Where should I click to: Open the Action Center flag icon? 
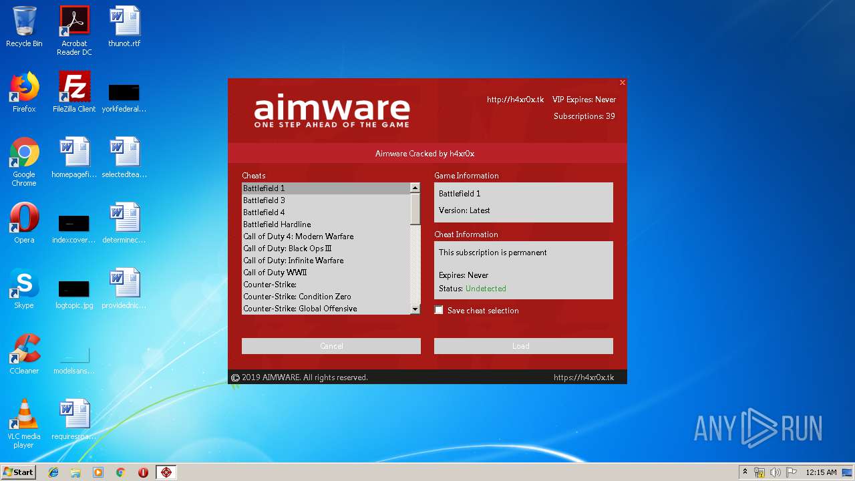click(x=792, y=472)
